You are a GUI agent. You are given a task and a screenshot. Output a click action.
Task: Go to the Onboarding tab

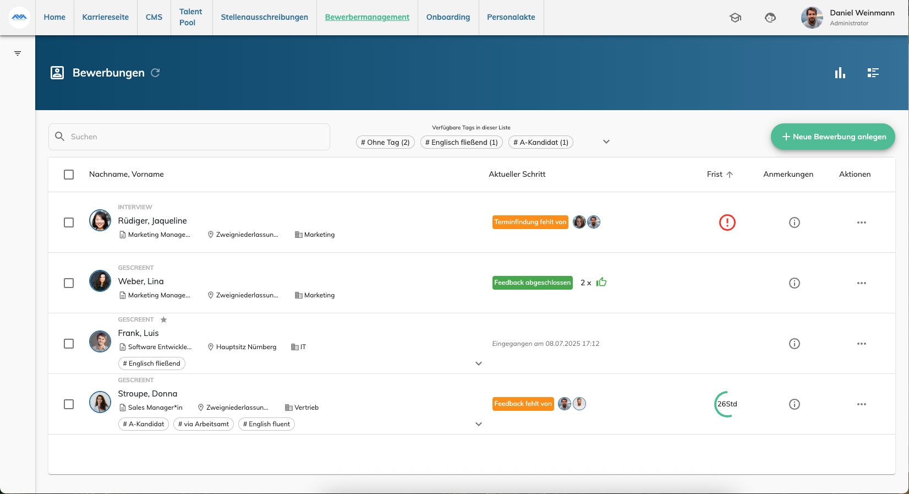point(448,17)
